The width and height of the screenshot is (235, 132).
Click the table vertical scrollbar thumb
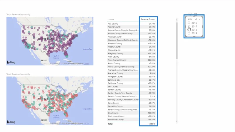(177, 40)
